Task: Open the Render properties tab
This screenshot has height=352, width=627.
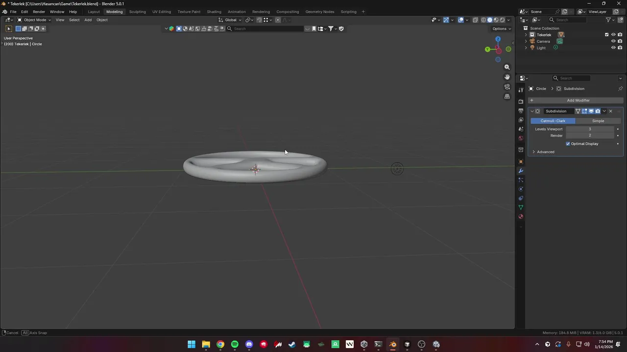Action: pyautogui.click(x=521, y=101)
